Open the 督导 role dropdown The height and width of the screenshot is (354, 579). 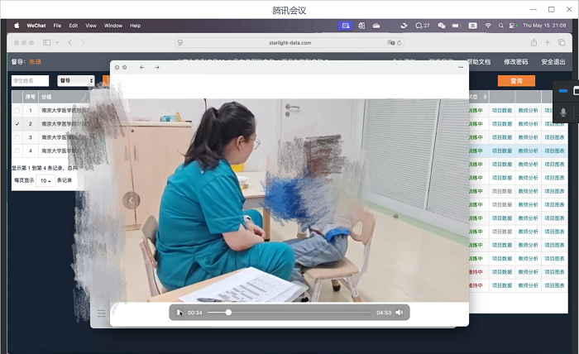[x=76, y=80]
